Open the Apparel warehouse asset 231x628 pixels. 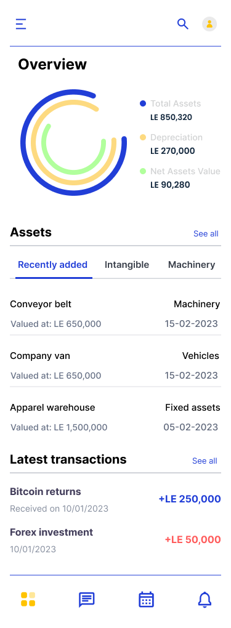click(115, 417)
